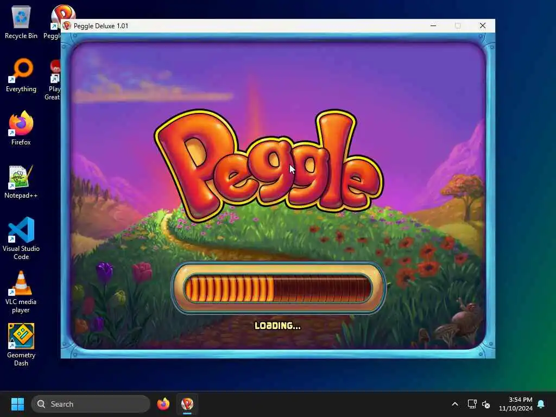Select the Geometry Dash desktop shortcut
The height and width of the screenshot is (417, 556).
(x=21, y=345)
